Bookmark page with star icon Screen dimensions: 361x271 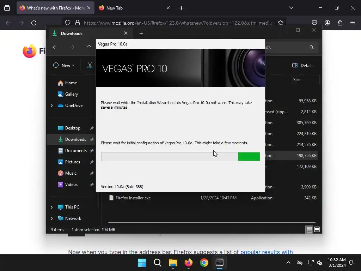280,23
